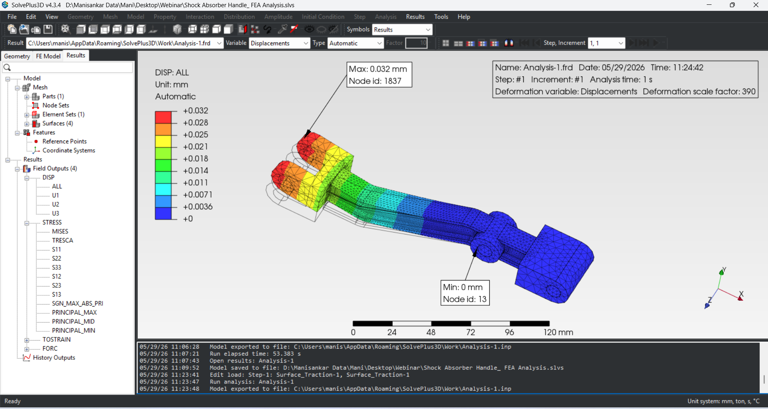The image size is (768, 409).
Task: Open the Tools menu
Action: (441, 17)
